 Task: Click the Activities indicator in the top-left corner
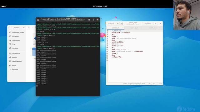[3, 6]
